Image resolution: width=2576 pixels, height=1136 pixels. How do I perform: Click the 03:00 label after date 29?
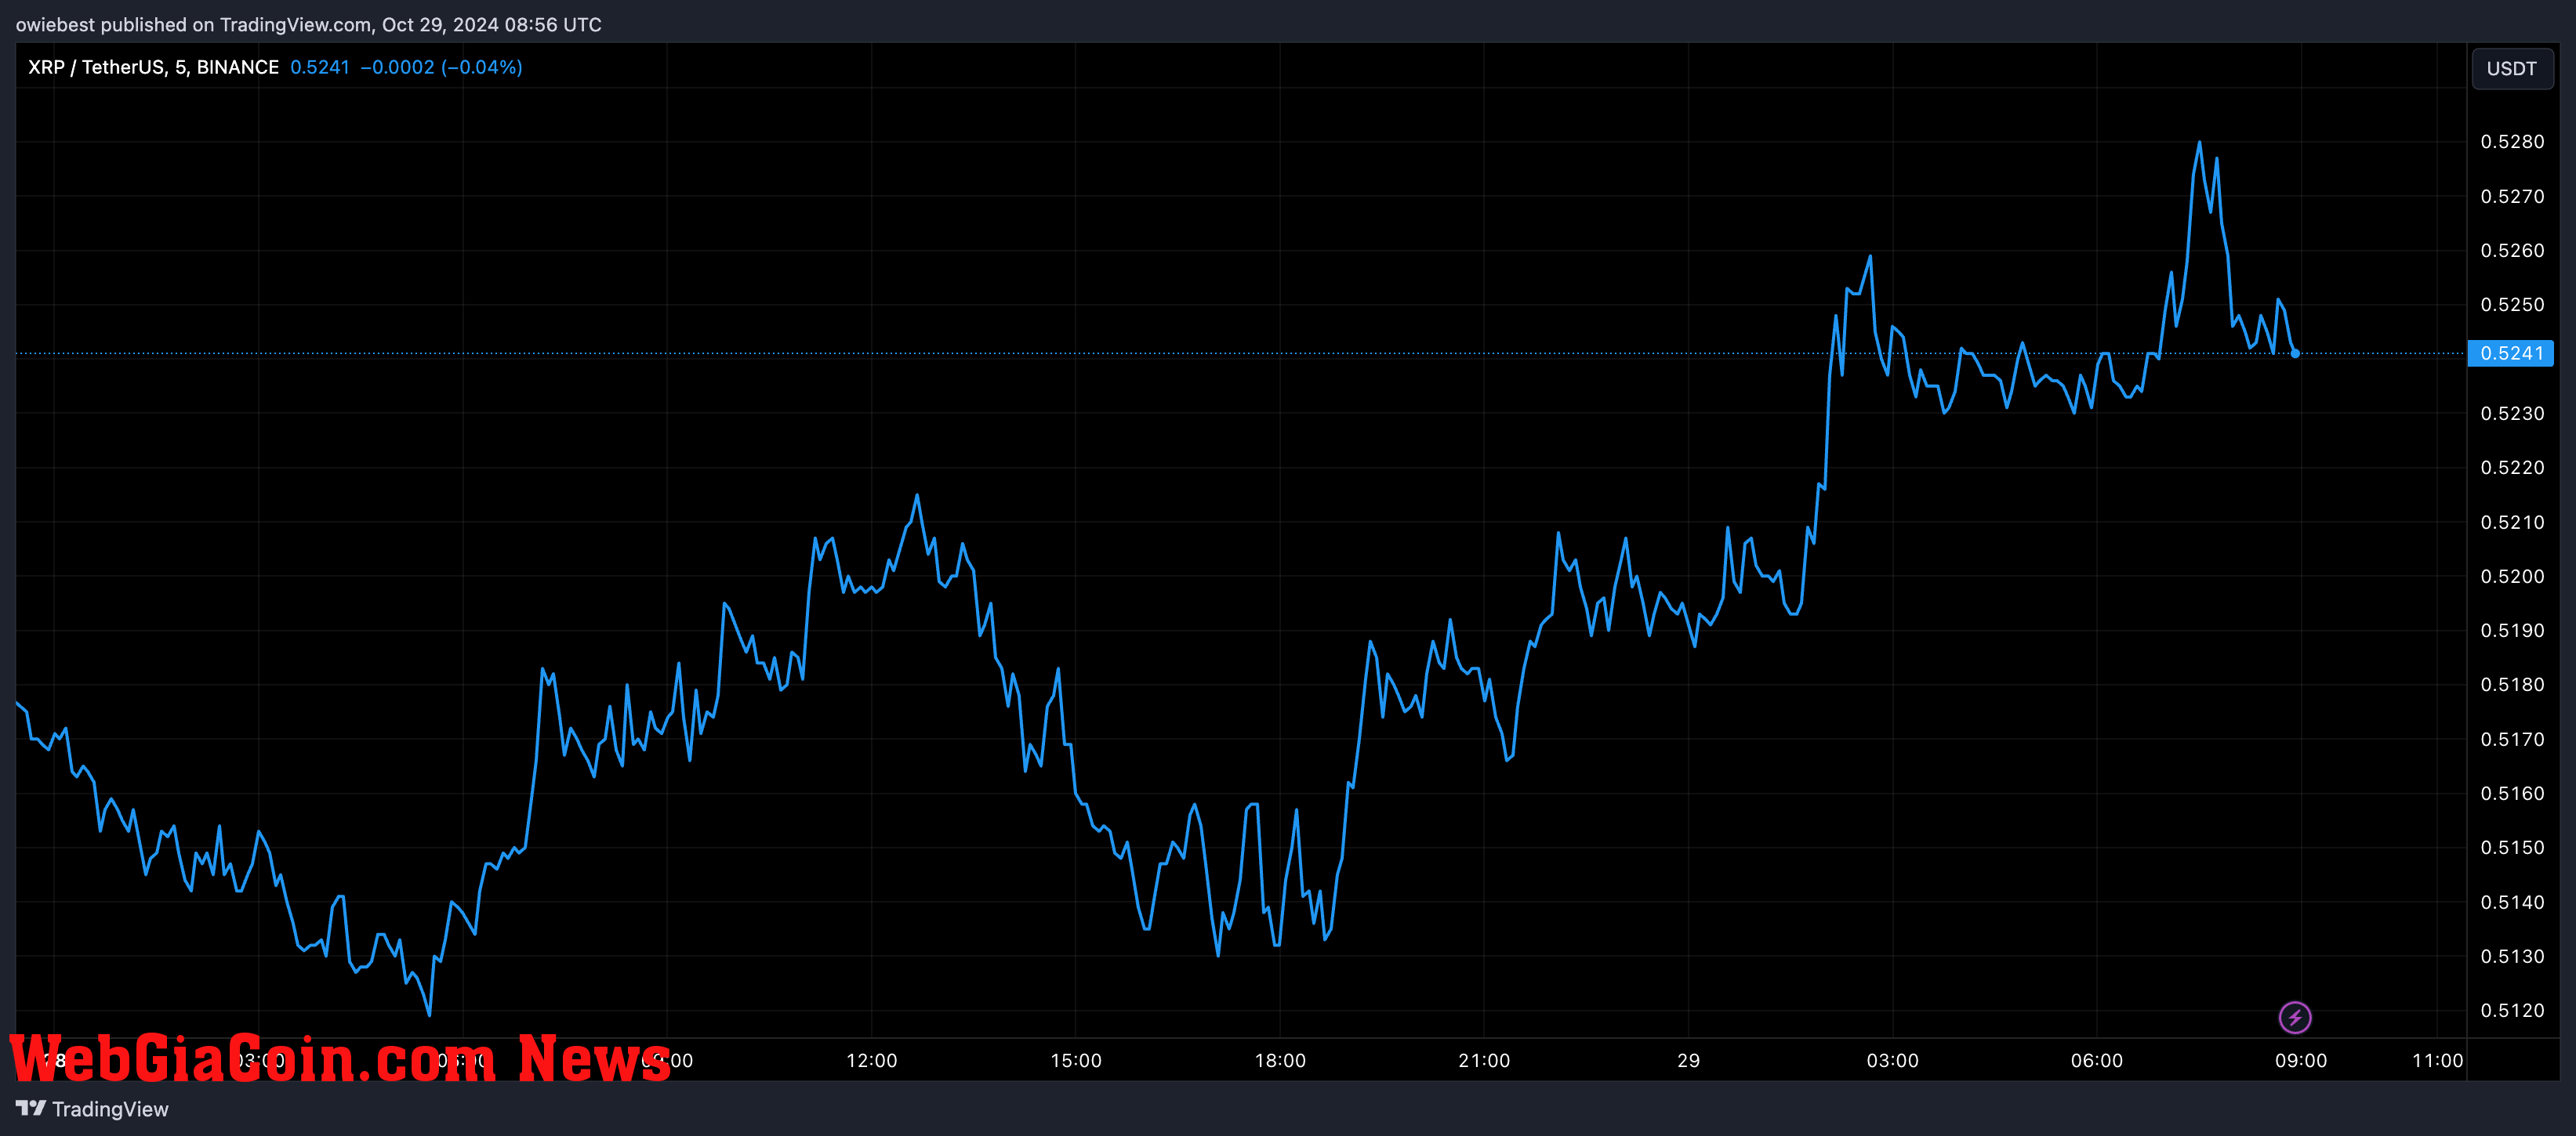tap(1892, 1060)
